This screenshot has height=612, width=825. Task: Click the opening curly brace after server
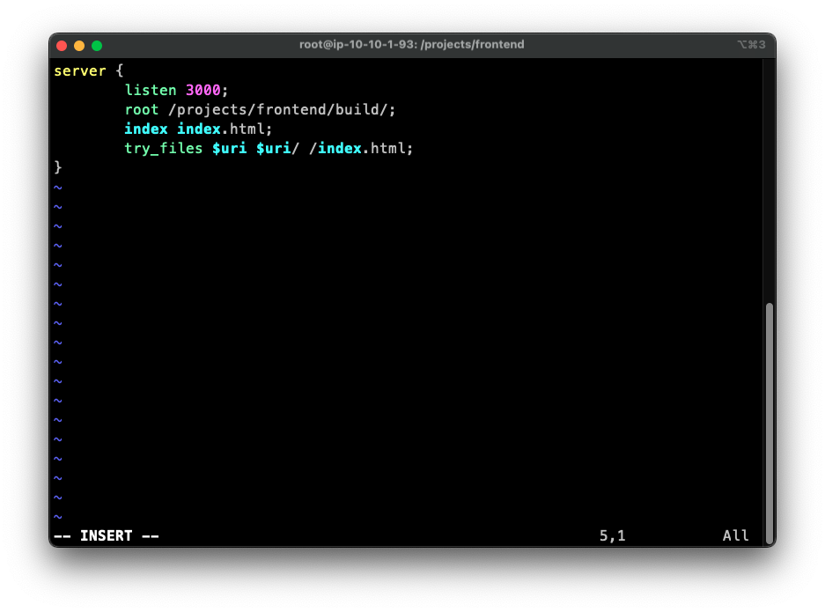click(120, 70)
